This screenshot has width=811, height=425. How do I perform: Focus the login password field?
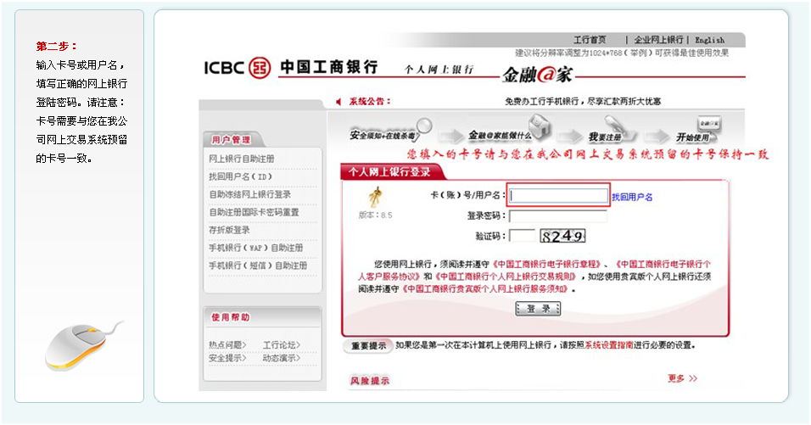point(558,215)
